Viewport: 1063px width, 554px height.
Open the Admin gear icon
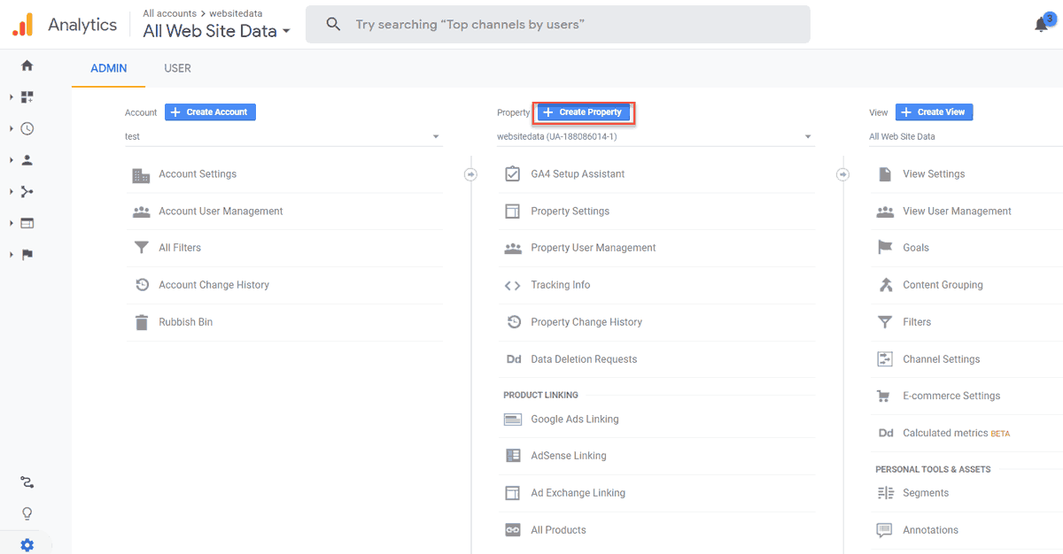(x=27, y=545)
